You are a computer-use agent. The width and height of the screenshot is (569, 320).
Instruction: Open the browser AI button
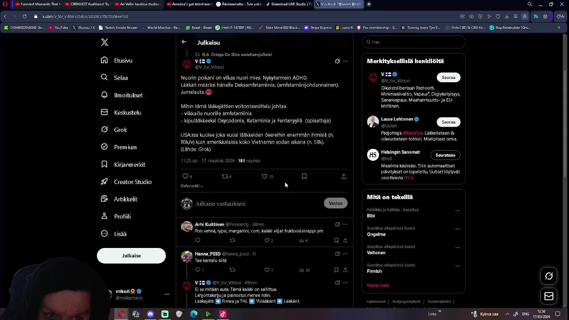tap(560, 16)
